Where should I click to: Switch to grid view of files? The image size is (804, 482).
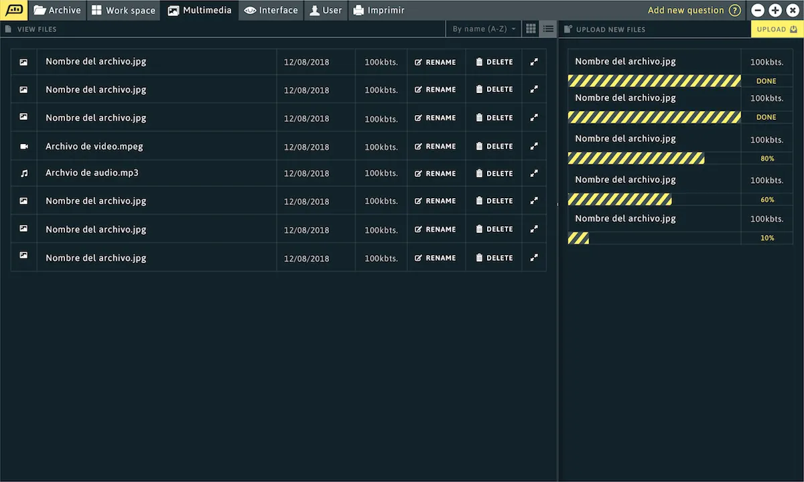[531, 29]
